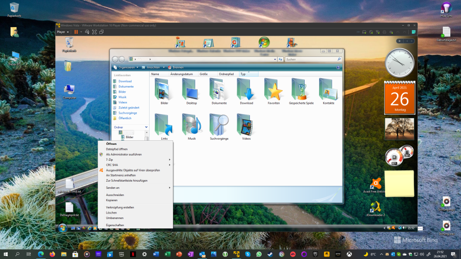Select Computer icon on the Vista desktop
Viewport: 461px width, 259px height.
pos(69,91)
